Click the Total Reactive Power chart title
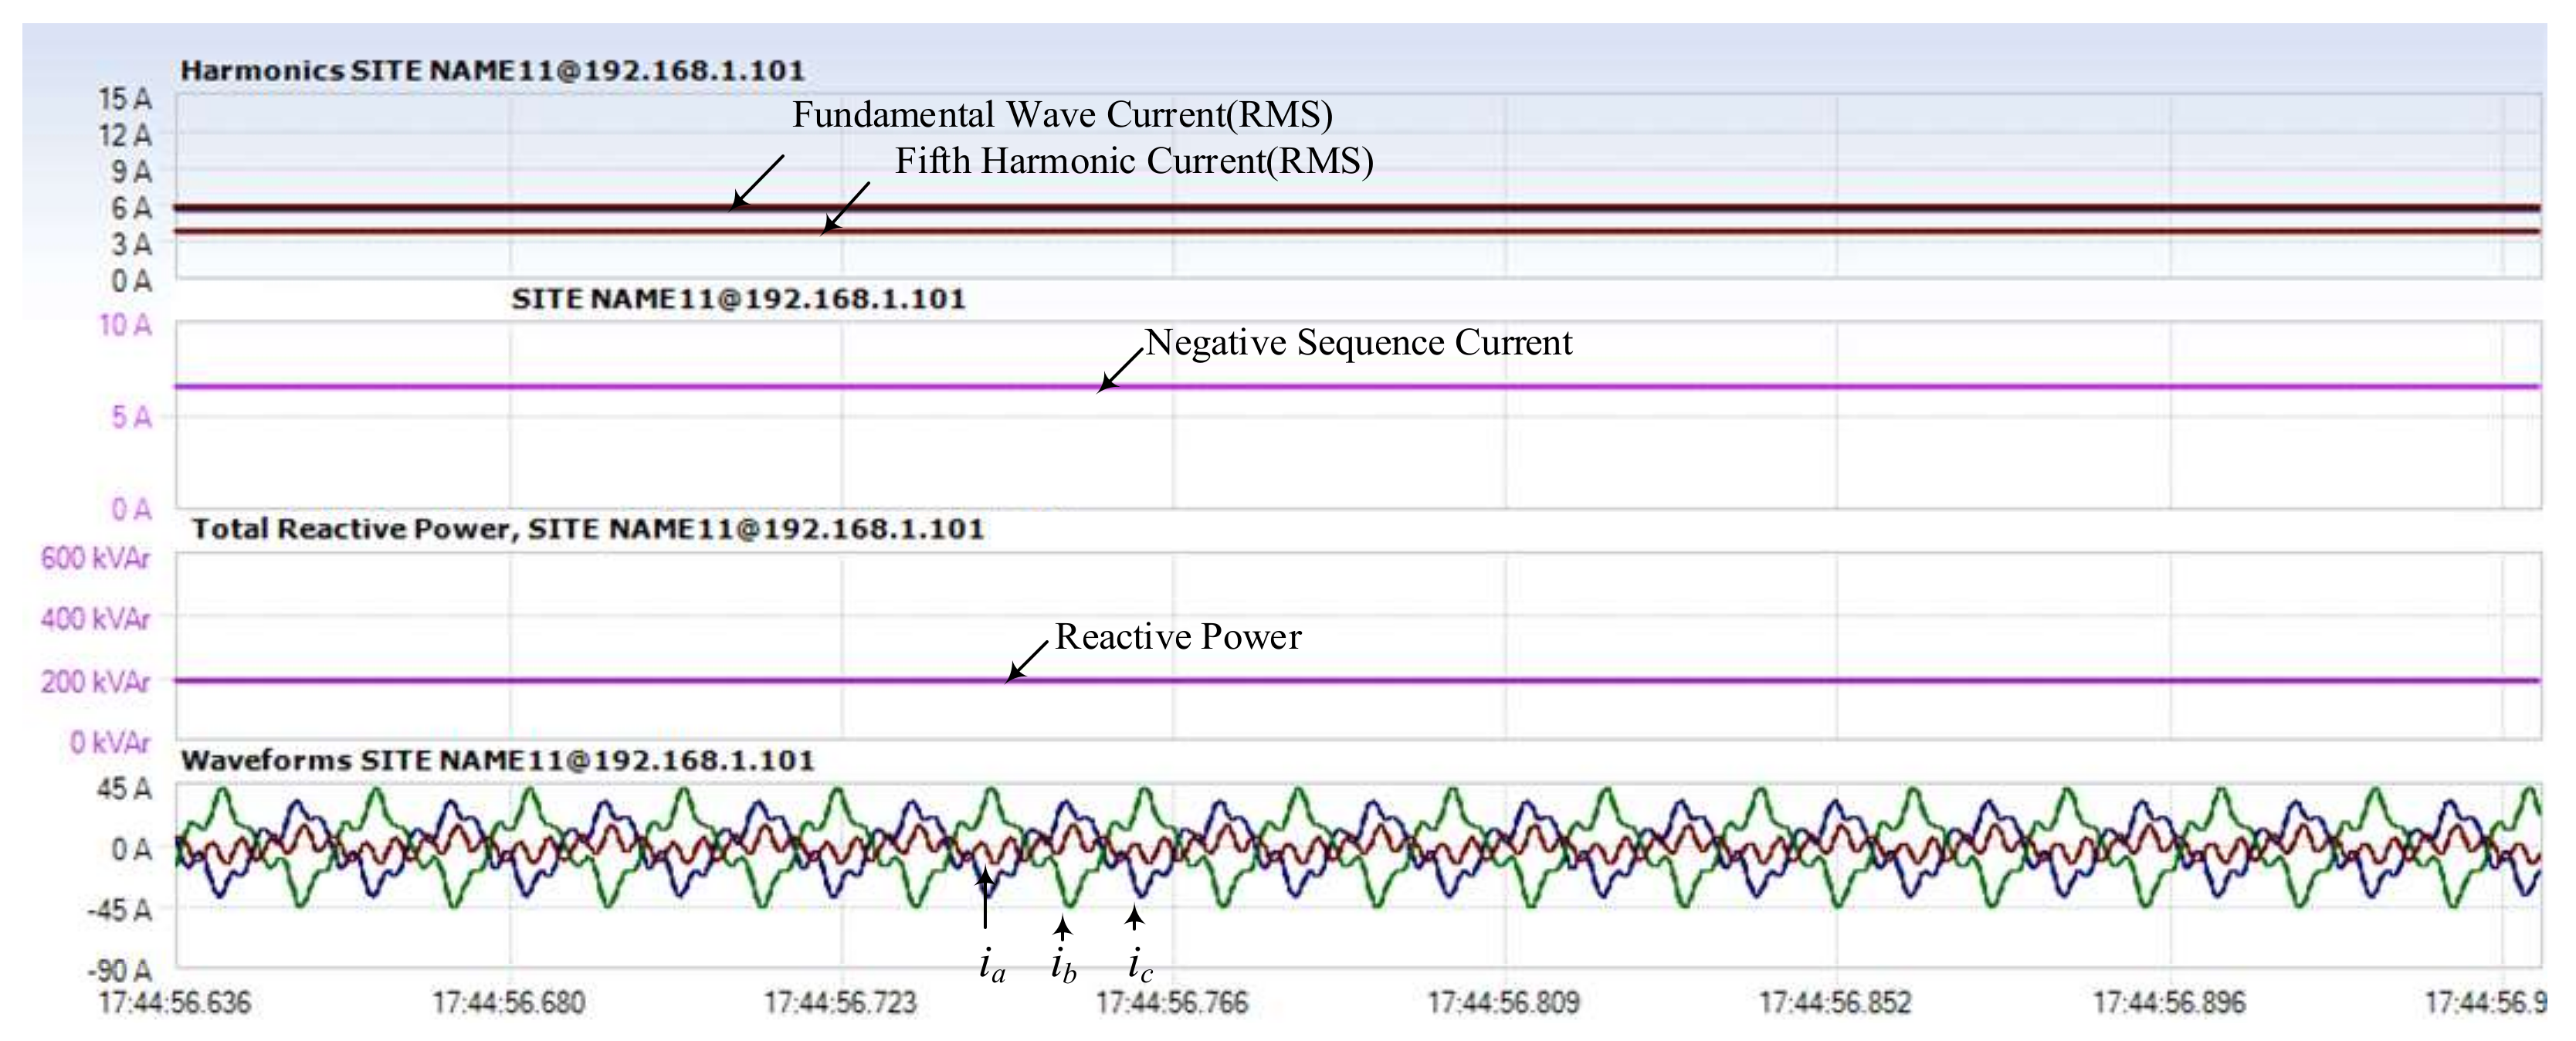The image size is (2576, 1041). 587,529
